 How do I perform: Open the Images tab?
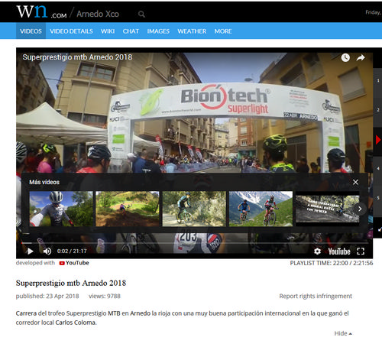(x=158, y=31)
